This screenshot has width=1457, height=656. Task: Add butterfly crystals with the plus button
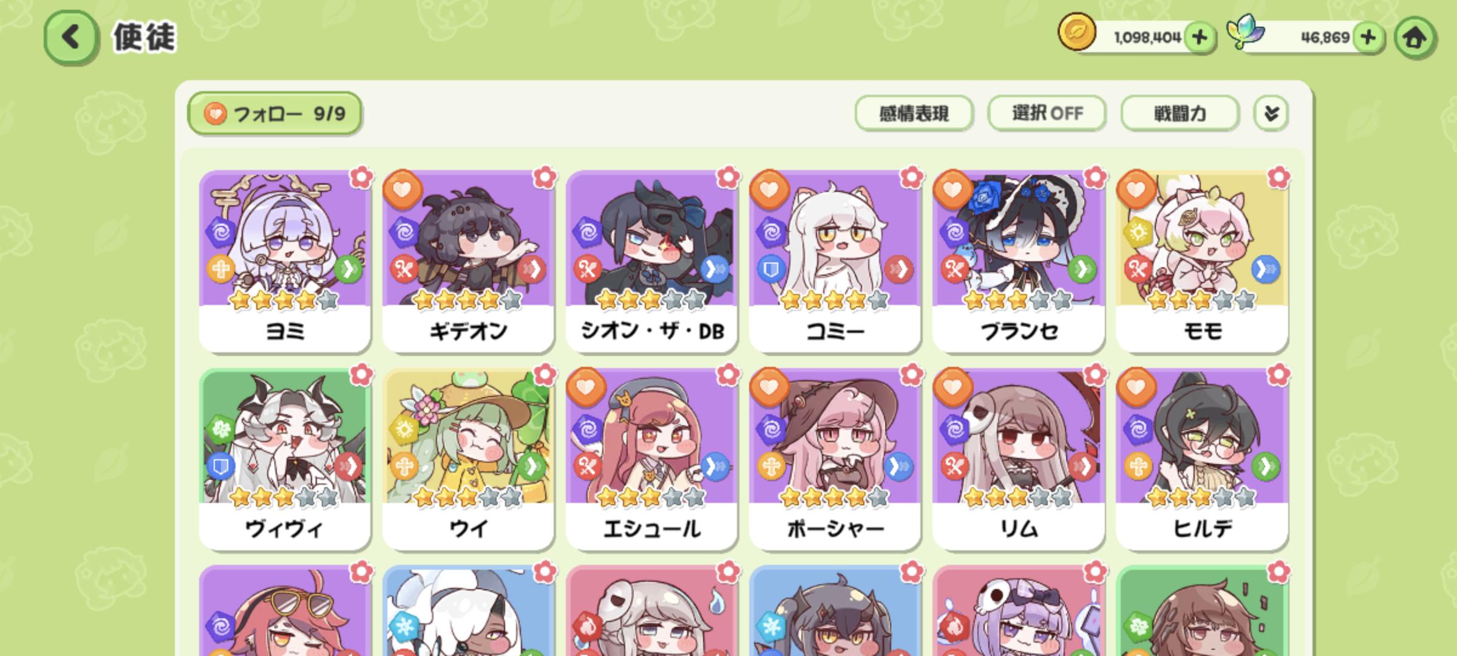[1368, 38]
